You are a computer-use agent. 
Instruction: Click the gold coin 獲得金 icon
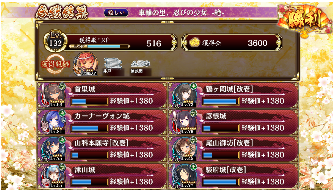195,43
